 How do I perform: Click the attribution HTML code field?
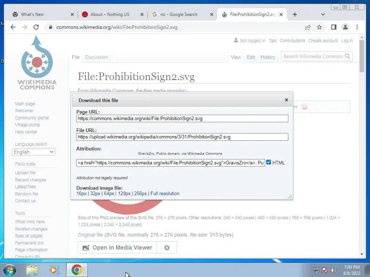(171, 163)
